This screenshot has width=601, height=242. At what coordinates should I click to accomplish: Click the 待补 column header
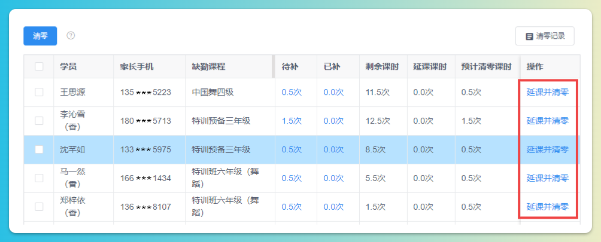tap(290, 66)
